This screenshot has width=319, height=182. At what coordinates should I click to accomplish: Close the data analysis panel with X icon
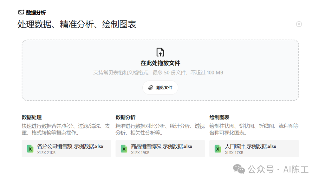click(x=299, y=24)
